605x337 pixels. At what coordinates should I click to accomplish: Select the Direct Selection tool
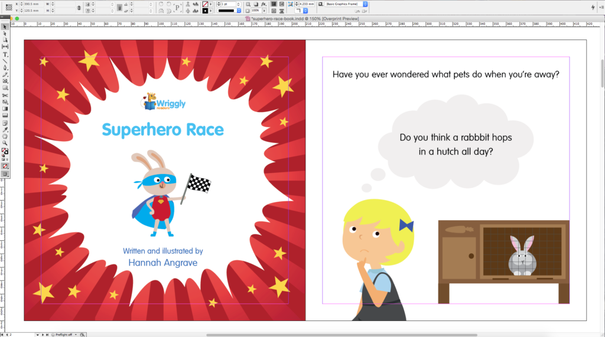(5, 34)
